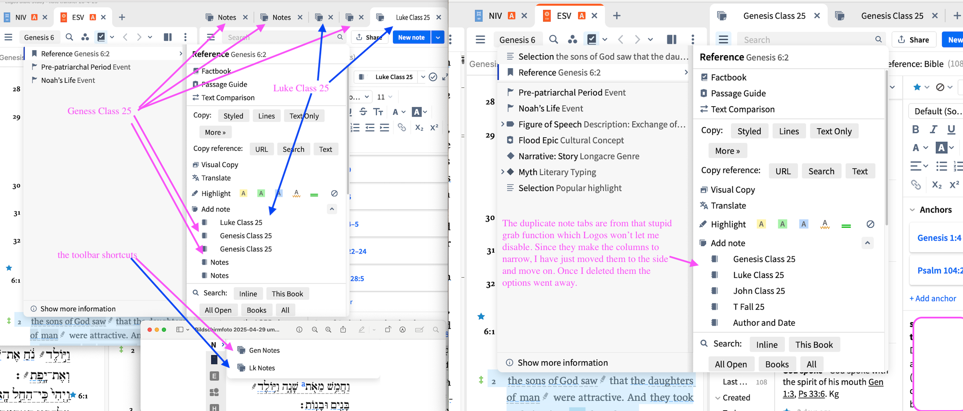Clear highlighting with the left menu's no-highlight icon
The width and height of the screenshot is (963, 411).
(x=334, y=194)
